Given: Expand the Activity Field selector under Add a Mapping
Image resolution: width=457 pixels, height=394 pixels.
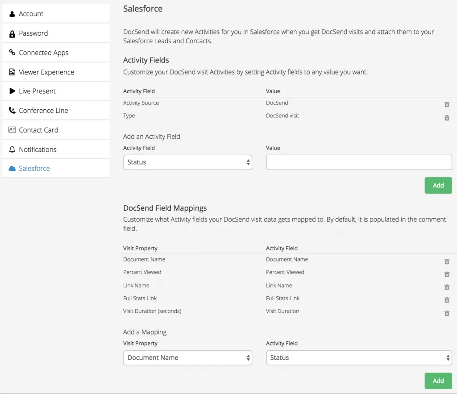Looking at the screenshot, I should [x=359, y=357].
